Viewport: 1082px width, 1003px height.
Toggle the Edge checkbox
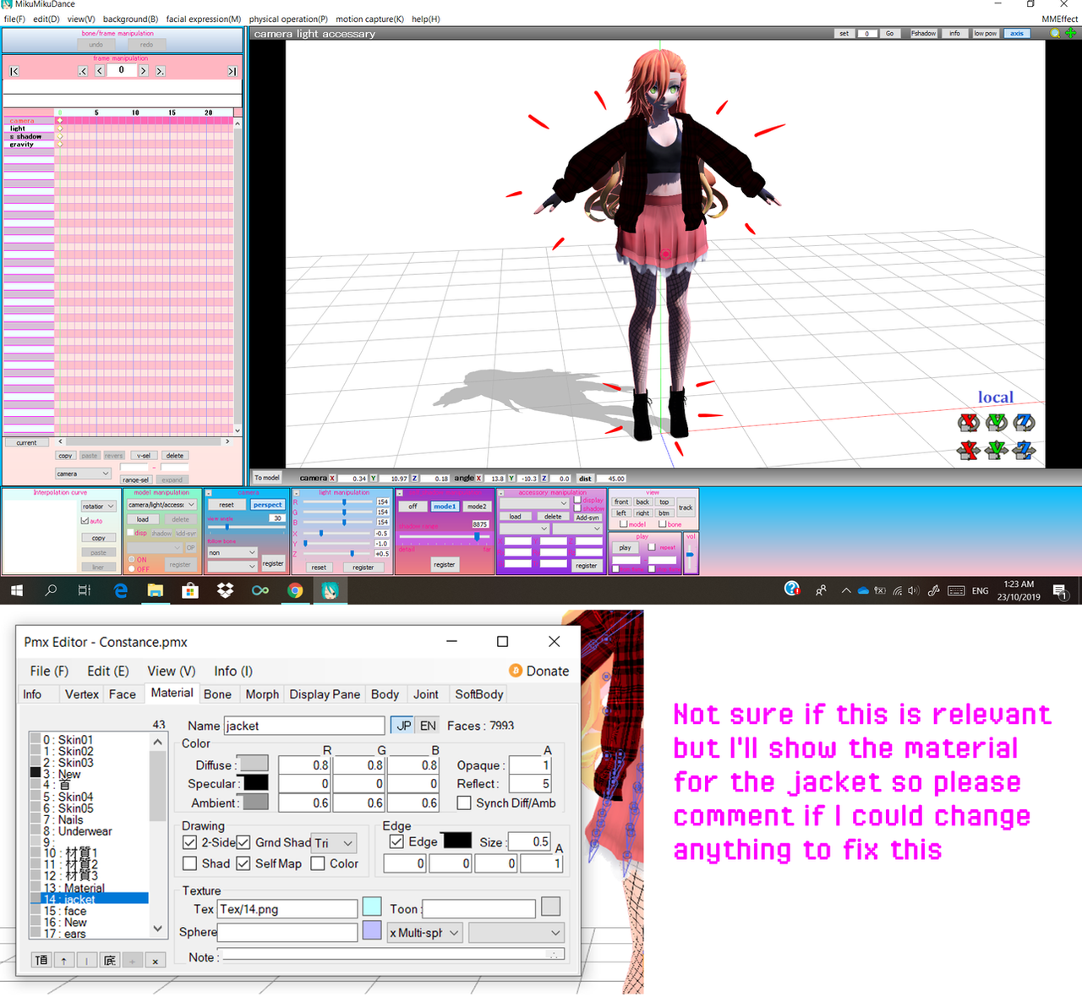(396, 841)
